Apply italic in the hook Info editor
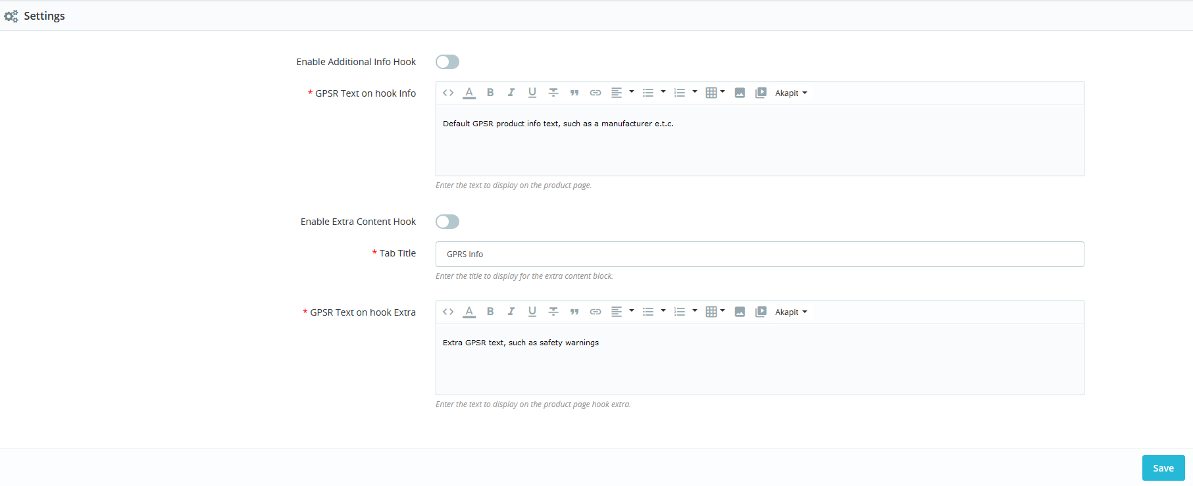Screen dimensions: 1193x486 [511, 93]
